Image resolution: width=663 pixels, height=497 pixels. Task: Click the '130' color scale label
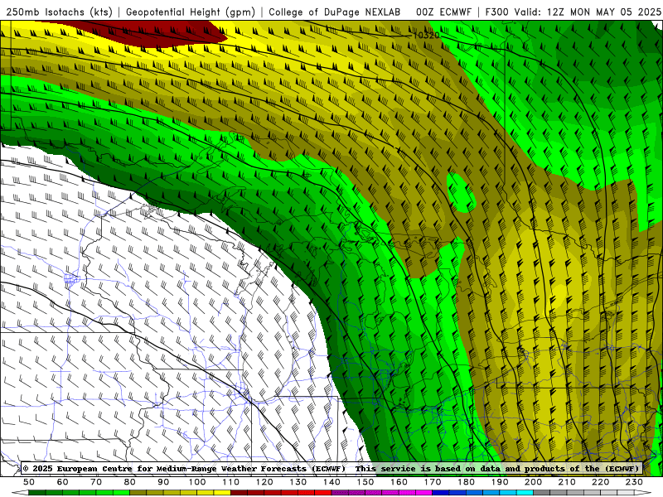298,482
